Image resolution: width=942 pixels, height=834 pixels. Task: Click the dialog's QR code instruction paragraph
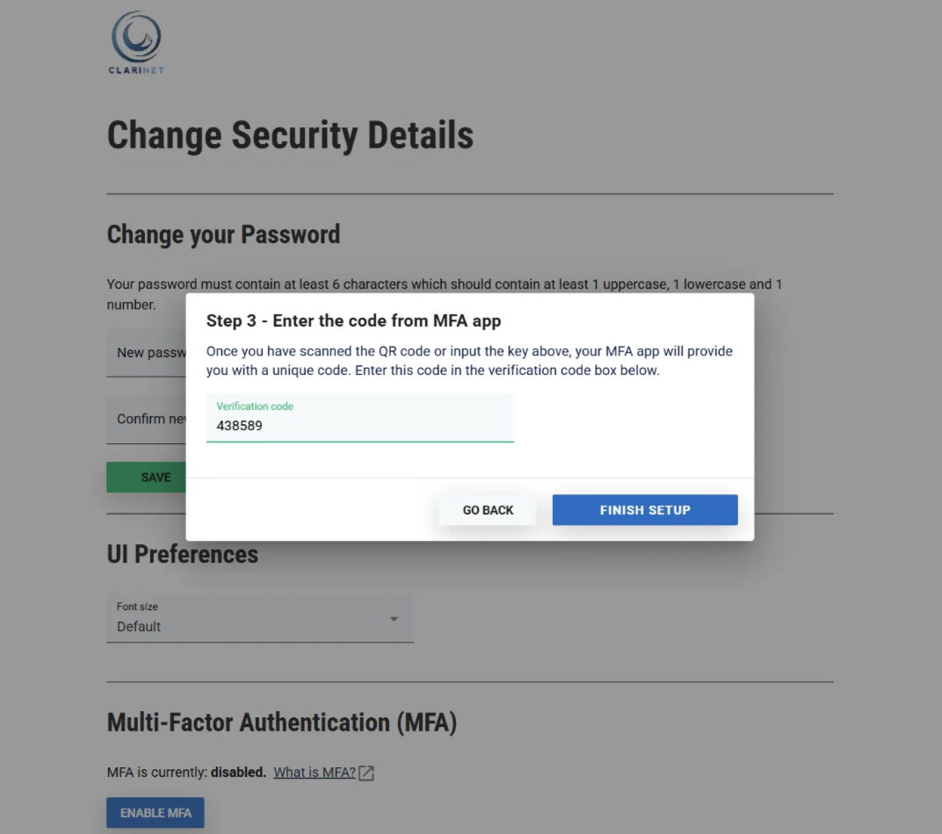468,361
